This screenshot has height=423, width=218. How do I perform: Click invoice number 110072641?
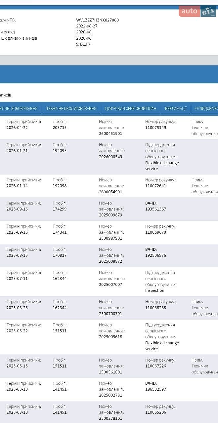click(155, 186)
